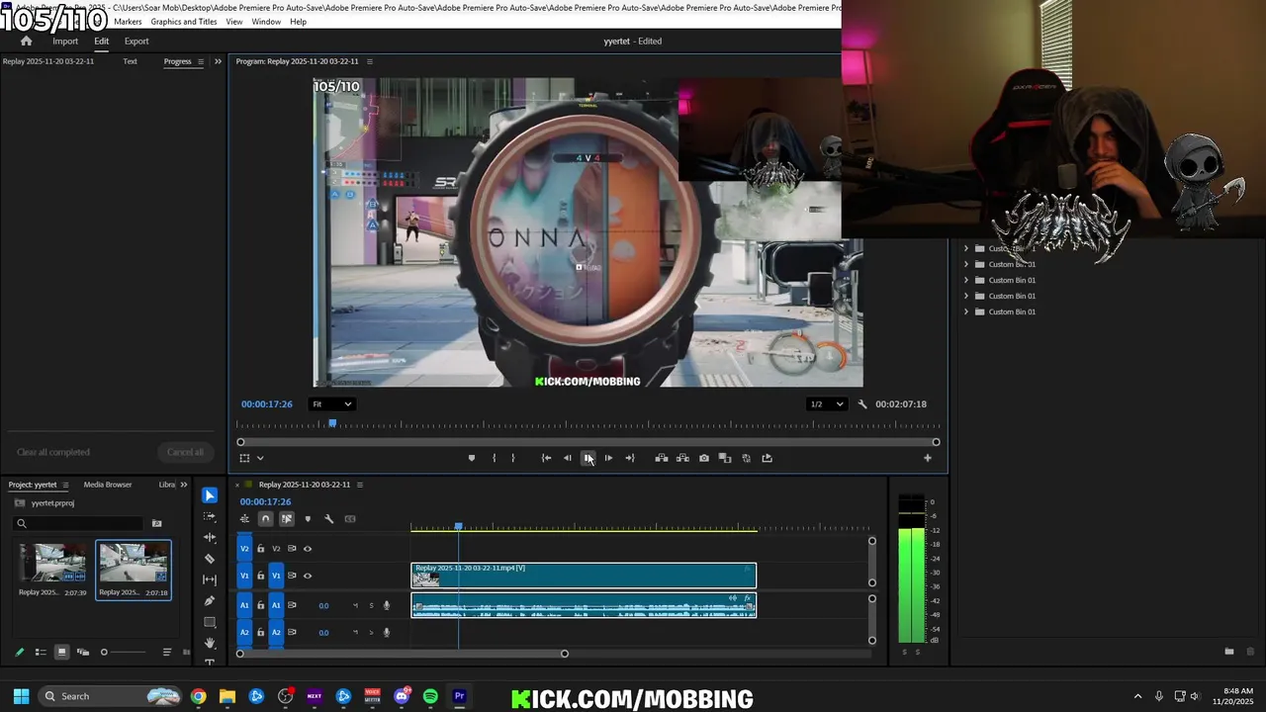Click the Extract button
Image resolution: width=1266 pixels, height=712 pixels.
tap(682, 458)
